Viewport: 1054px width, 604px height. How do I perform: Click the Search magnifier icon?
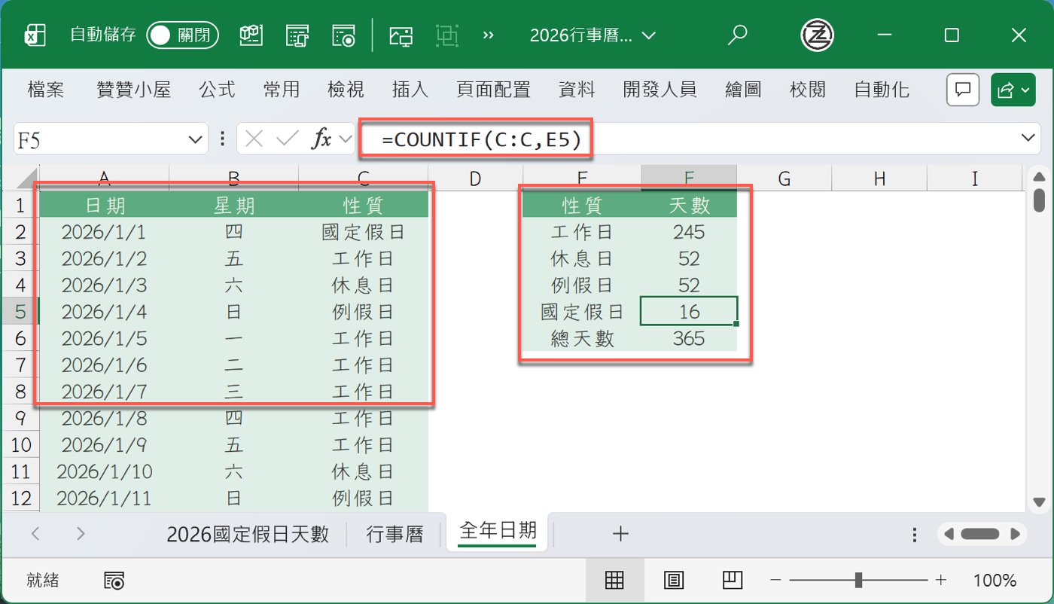coord(738,35)
